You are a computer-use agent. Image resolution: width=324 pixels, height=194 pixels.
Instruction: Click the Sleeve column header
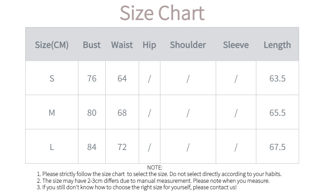click(236, 45)
